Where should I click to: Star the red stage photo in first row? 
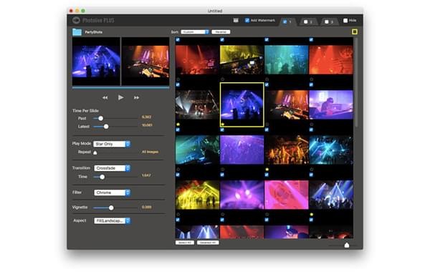click(x=178, y=79)
